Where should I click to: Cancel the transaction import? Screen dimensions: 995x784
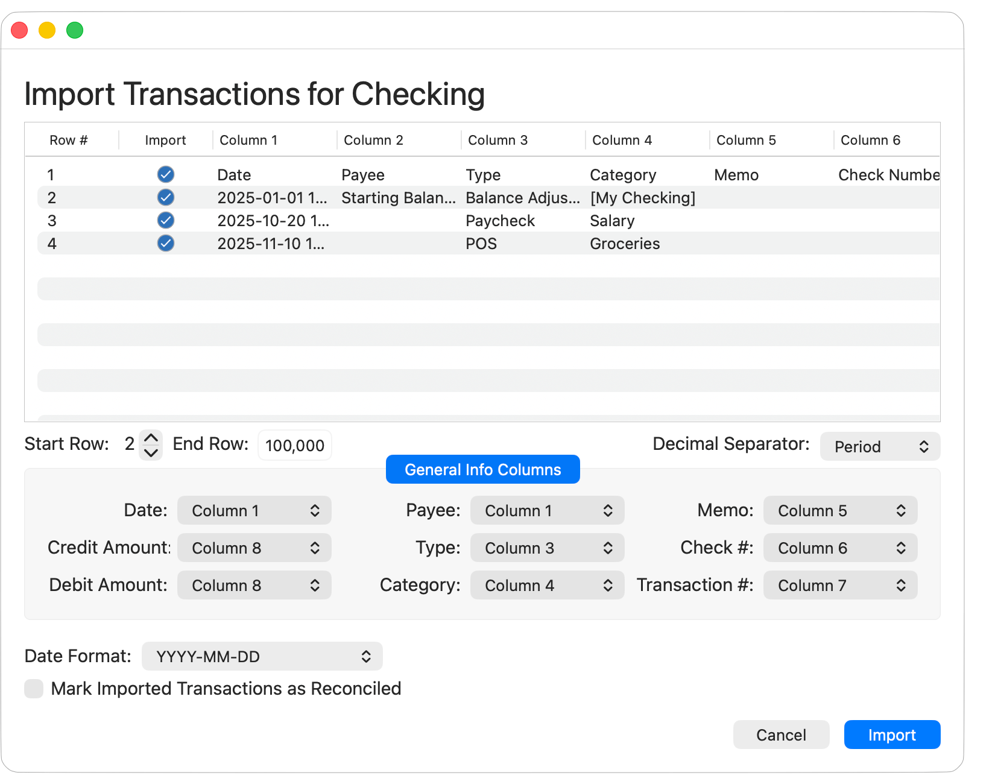(x=781, y=735)
